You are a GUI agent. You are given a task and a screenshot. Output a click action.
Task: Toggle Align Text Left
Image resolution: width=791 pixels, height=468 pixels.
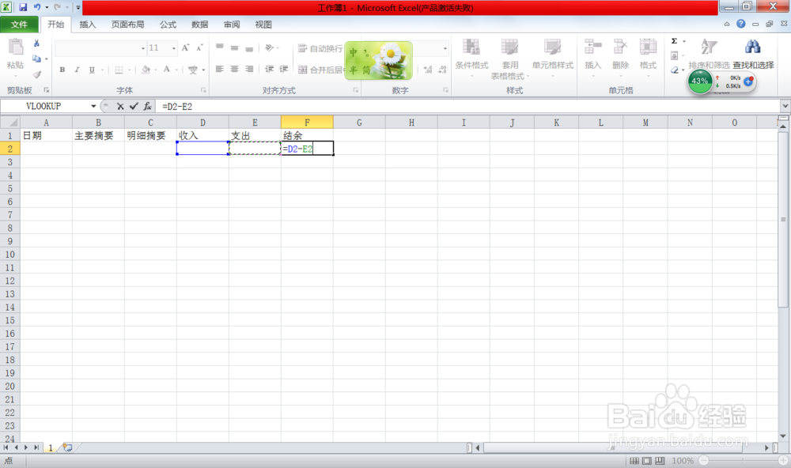219,69
